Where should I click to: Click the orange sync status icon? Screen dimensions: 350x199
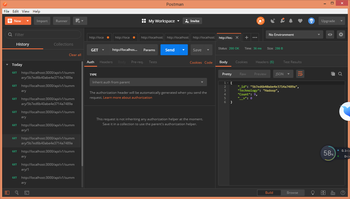click(260, 21)
